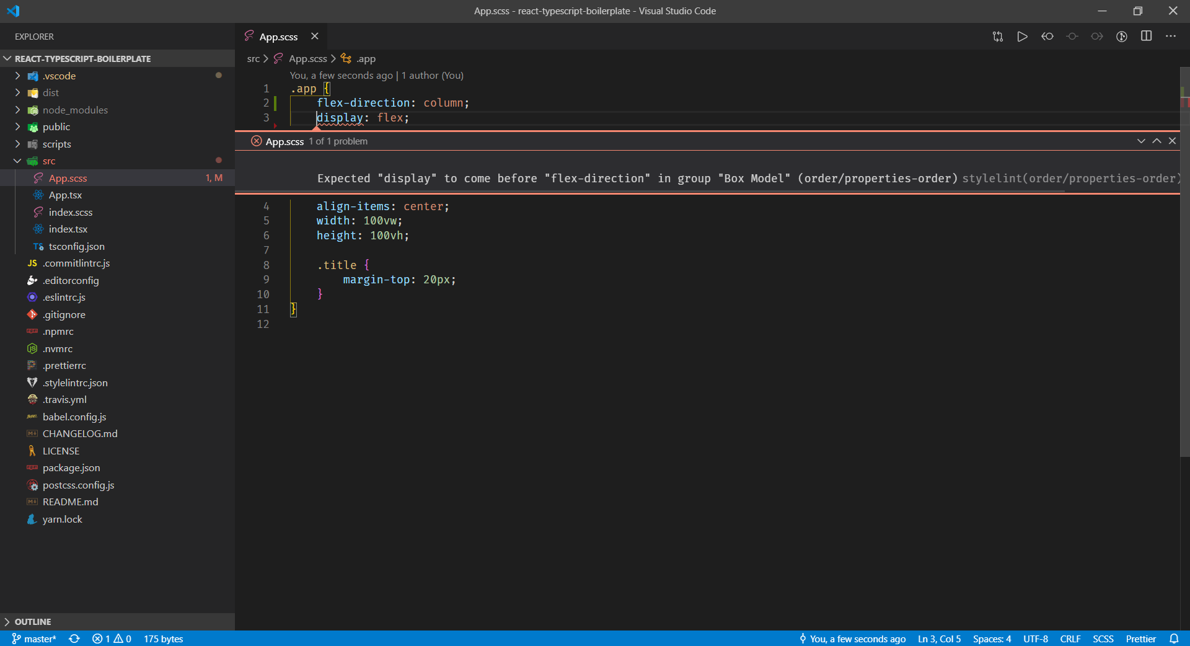Open the .editorconfig file
Screen dimensions: 1190x646
pyautogui.click(x=118, y=280)
